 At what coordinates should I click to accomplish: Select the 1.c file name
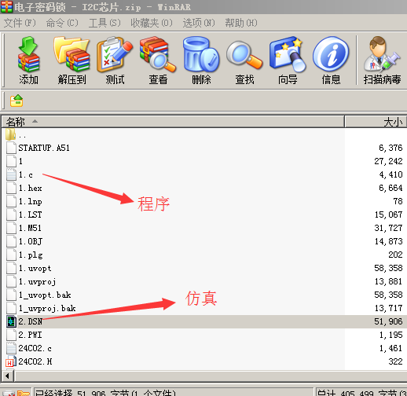(26, 174)
